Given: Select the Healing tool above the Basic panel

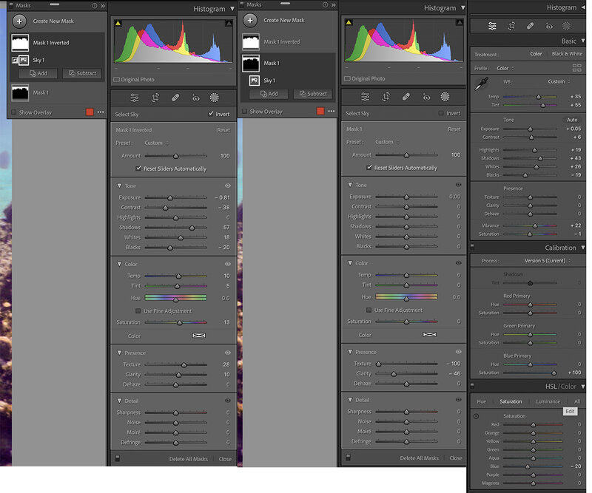Looking at the screenshot, I should [x=531, y=26].
